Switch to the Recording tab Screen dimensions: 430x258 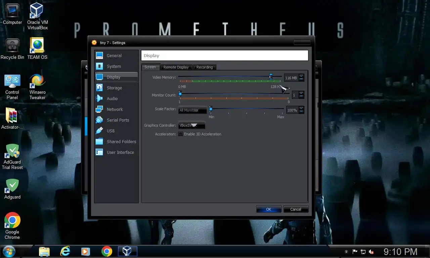click(205, 67)
